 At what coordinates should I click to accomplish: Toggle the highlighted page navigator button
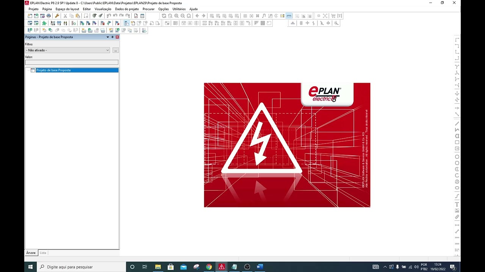[x=127, y=23]
